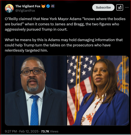Click the Feb 12, 2025 date
This screenshot has height=135, width=131.
[29, 131]
